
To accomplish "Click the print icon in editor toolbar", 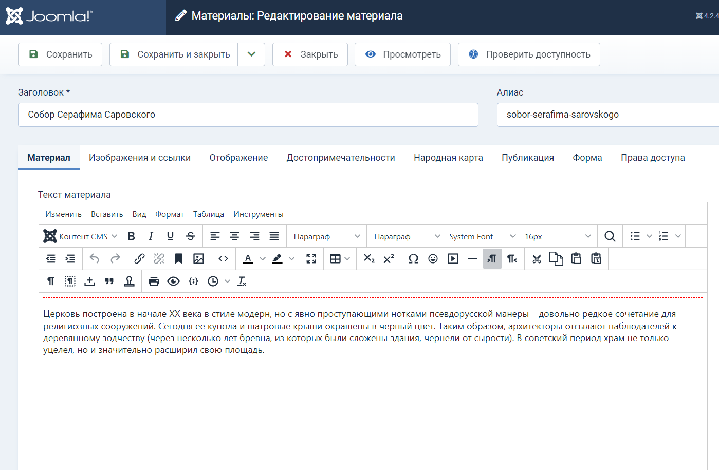I will coord(154,281).
